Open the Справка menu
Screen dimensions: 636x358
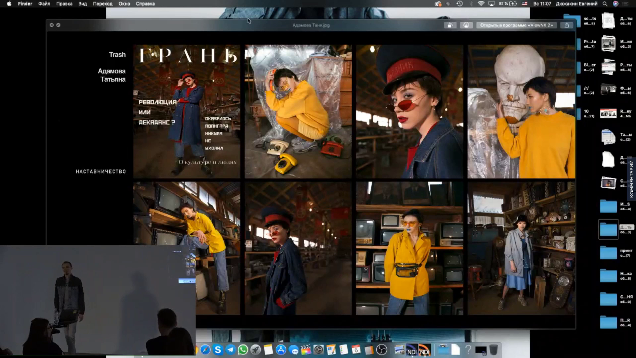(145, 4)
